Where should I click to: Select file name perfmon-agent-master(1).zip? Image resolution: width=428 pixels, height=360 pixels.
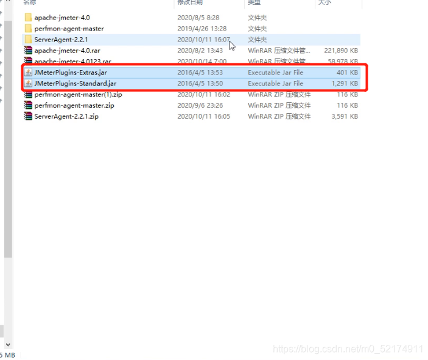(x=78, y=95)
